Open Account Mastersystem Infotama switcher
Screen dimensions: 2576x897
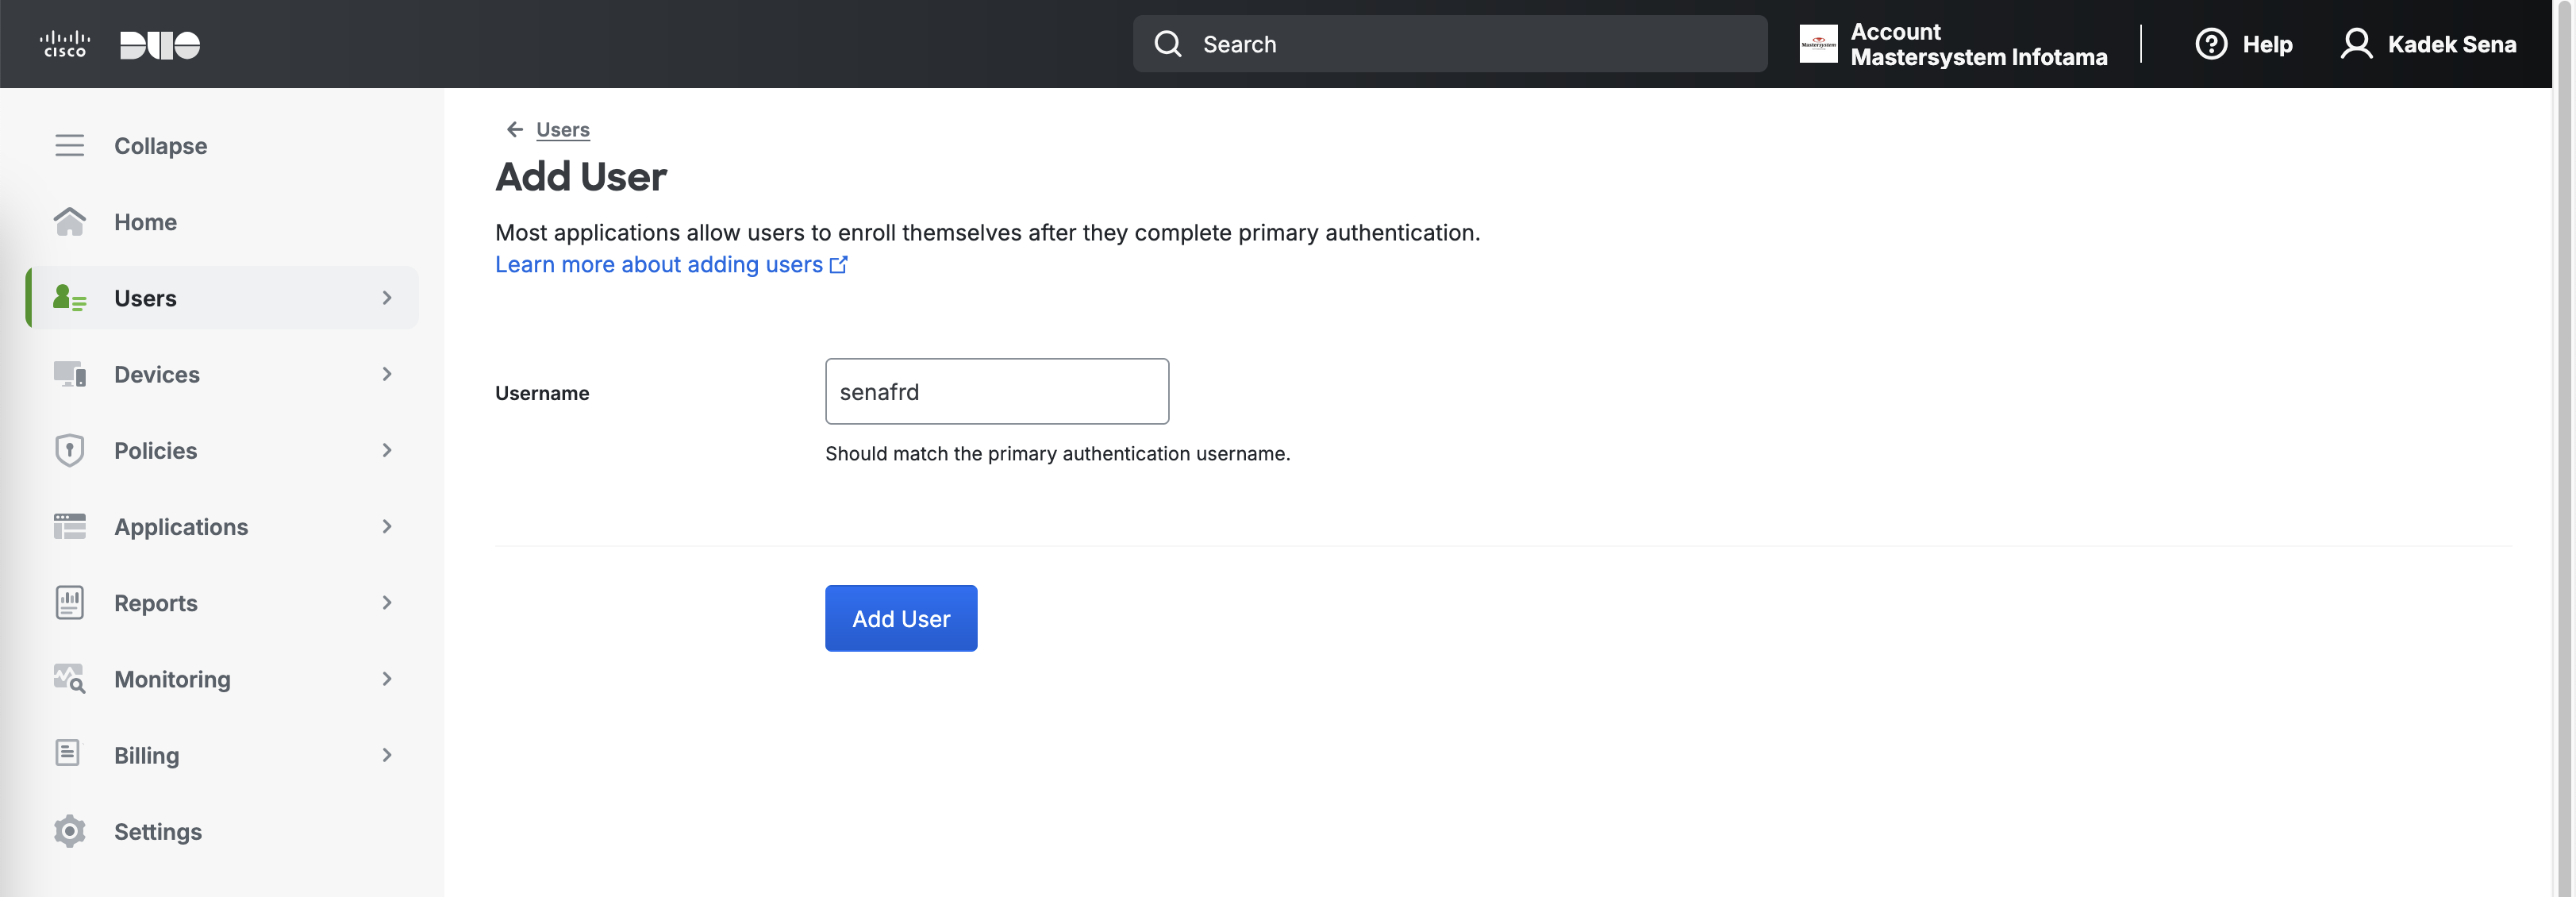click(1953, 44)
